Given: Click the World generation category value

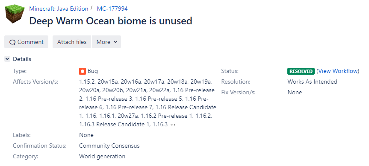Looking at the screenshot, I should [102, 156].
